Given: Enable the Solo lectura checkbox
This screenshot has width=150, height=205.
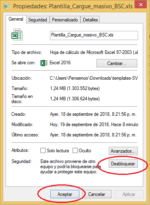Looking at the screenshot, I should [x=43, y=151].
